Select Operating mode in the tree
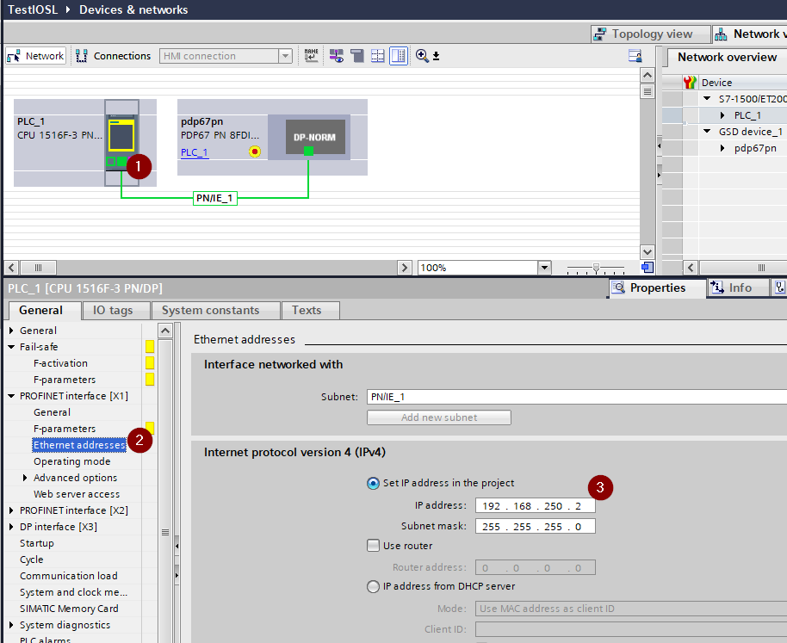The width and height of the screenshot is (787, 643). tap(71, 461)
